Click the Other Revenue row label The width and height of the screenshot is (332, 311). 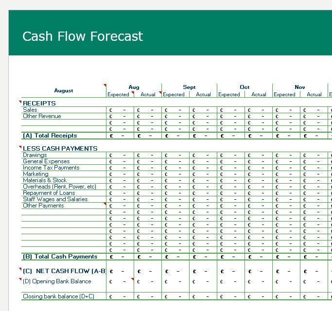[42, 116]
